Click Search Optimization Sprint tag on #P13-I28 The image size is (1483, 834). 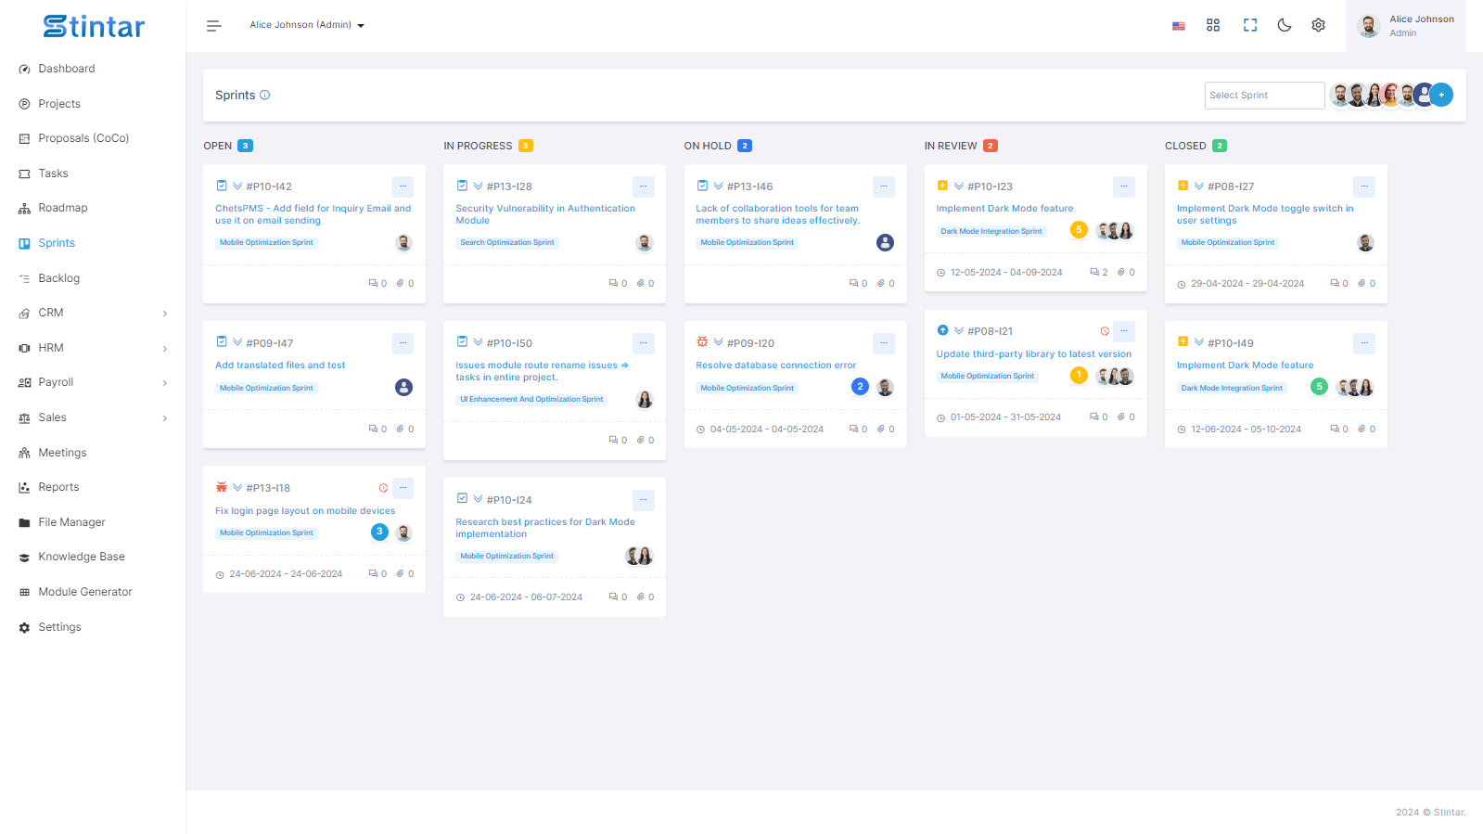[x=507, y=243]
